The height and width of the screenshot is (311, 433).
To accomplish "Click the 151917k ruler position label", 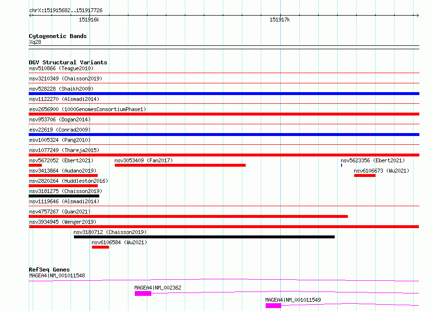I will pos(280,19).
